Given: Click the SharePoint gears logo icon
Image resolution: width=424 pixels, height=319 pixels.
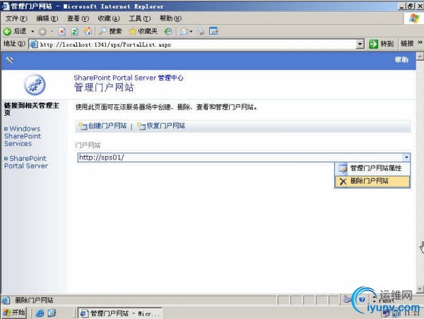Looking at the screenshot, I should (x=35, y=85).
